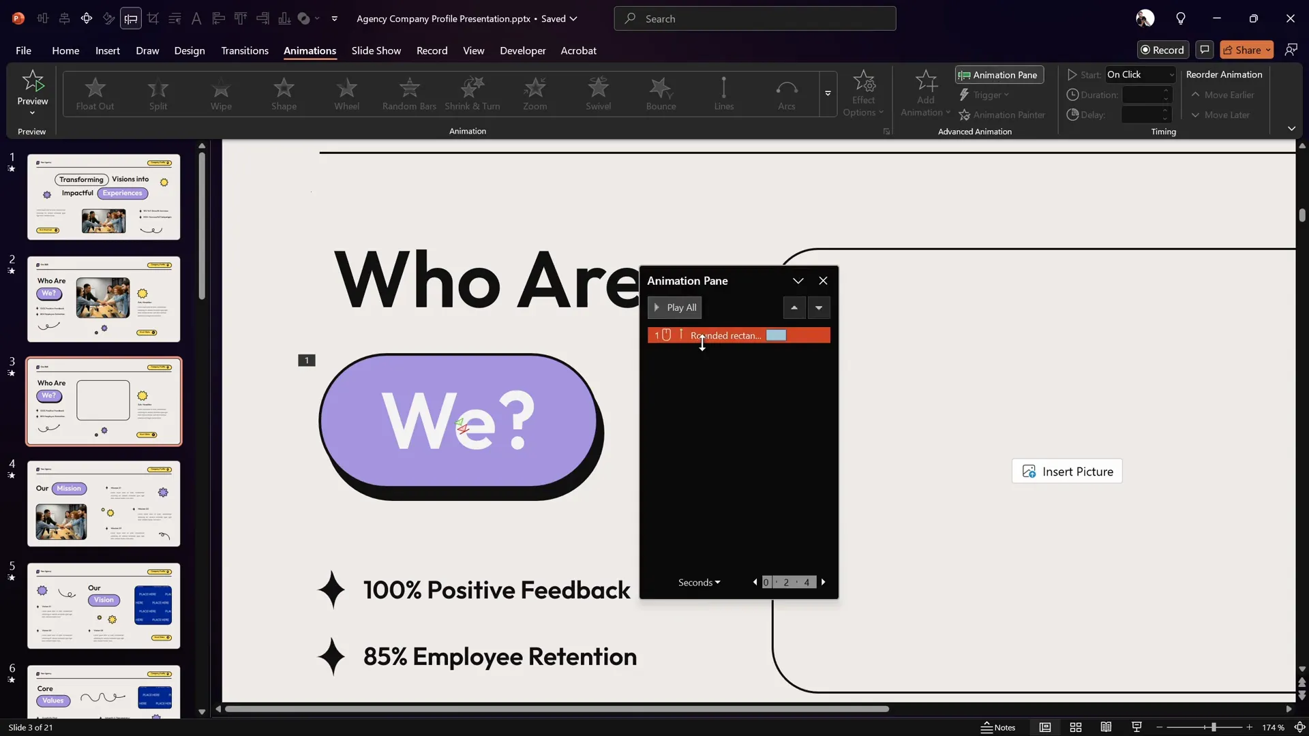Expand the animation gallery with its chevron
The image size is (1309, 736).
(x=828, y=94)
